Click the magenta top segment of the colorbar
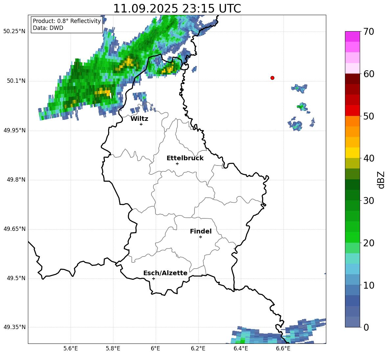The image size is (389, 355). (x=352, y=36)
